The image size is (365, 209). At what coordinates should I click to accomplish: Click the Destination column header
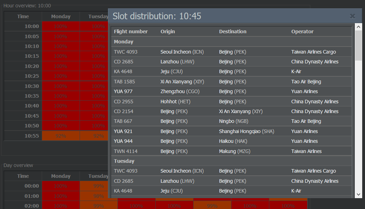point(232,32)
